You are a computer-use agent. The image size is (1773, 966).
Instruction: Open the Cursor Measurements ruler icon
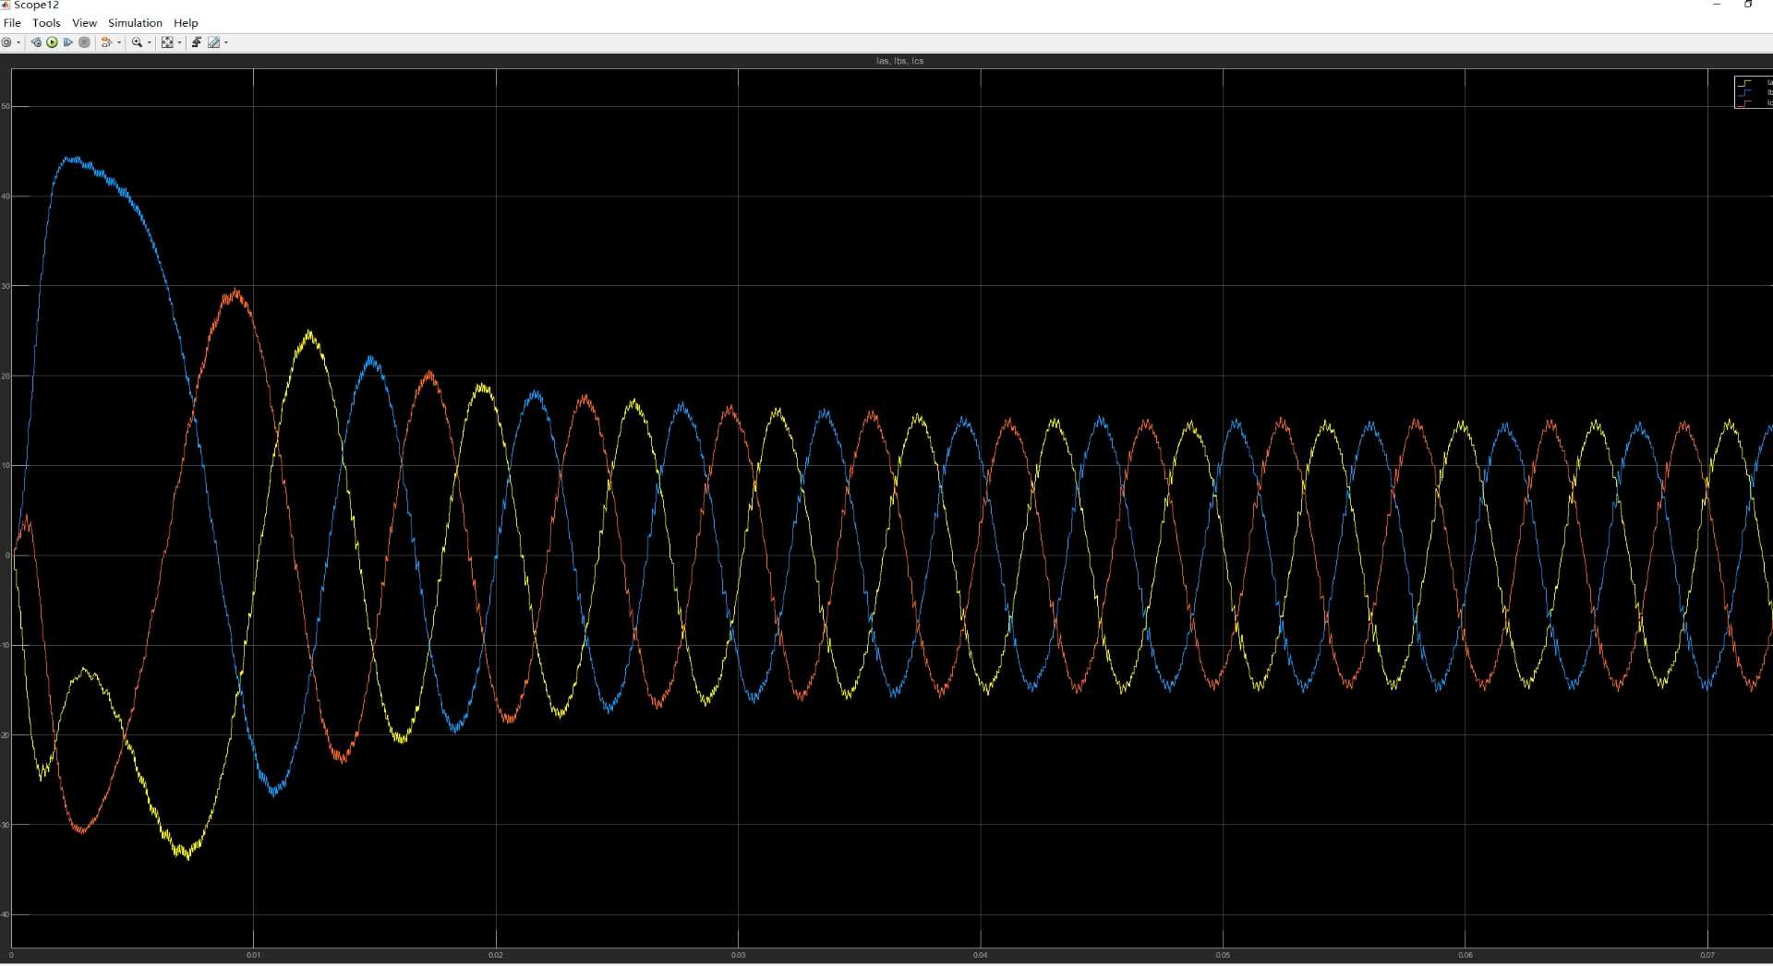click(214, 42)
